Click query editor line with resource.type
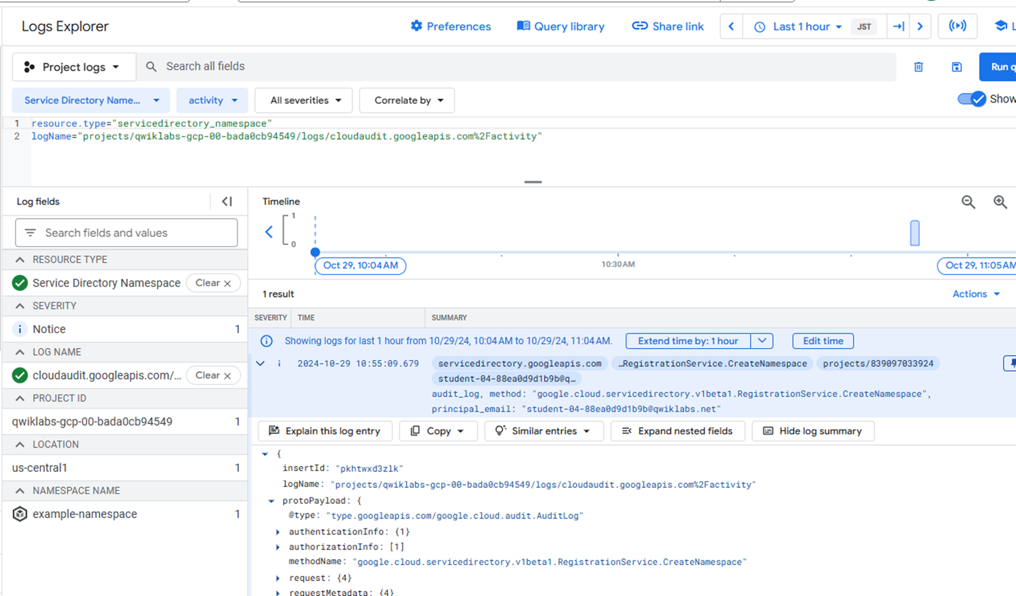The height and width of the screenshot is (596, 1016). (x=152, y=123)
